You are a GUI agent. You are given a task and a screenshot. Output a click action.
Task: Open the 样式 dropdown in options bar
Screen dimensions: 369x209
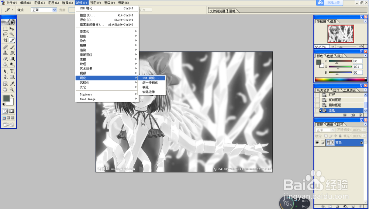tap(54, 10)
